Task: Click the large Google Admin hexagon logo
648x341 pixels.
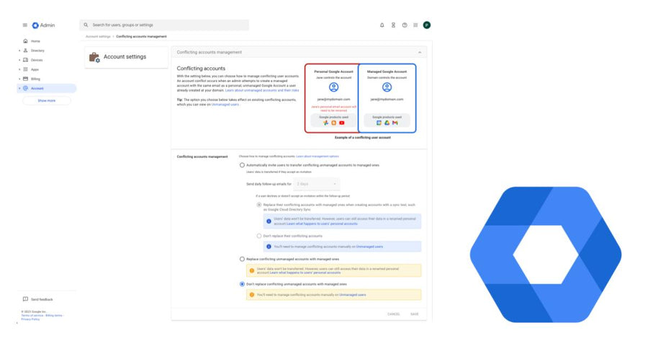Action: click(546, 254)
